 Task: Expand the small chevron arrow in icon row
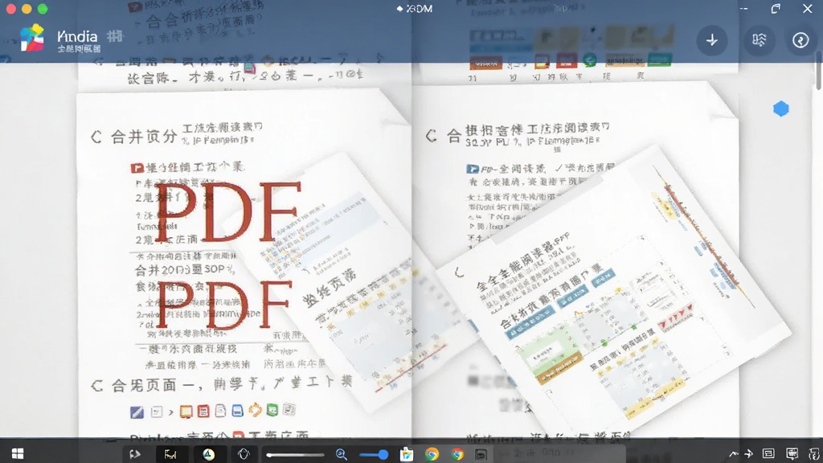(x=170, y=412)
